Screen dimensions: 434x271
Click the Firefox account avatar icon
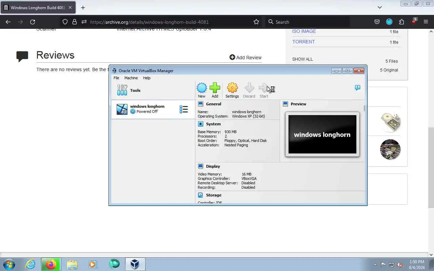tap(389, 22)
